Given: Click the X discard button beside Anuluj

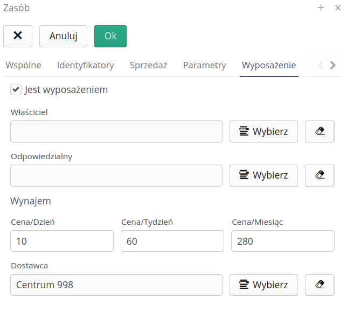Looking at the screenshot, I should pos(18,36).
